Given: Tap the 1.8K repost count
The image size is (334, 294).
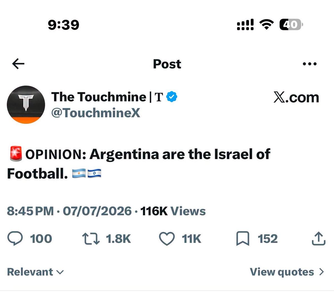Looking at the screenshot, I should tap(118, 239).
